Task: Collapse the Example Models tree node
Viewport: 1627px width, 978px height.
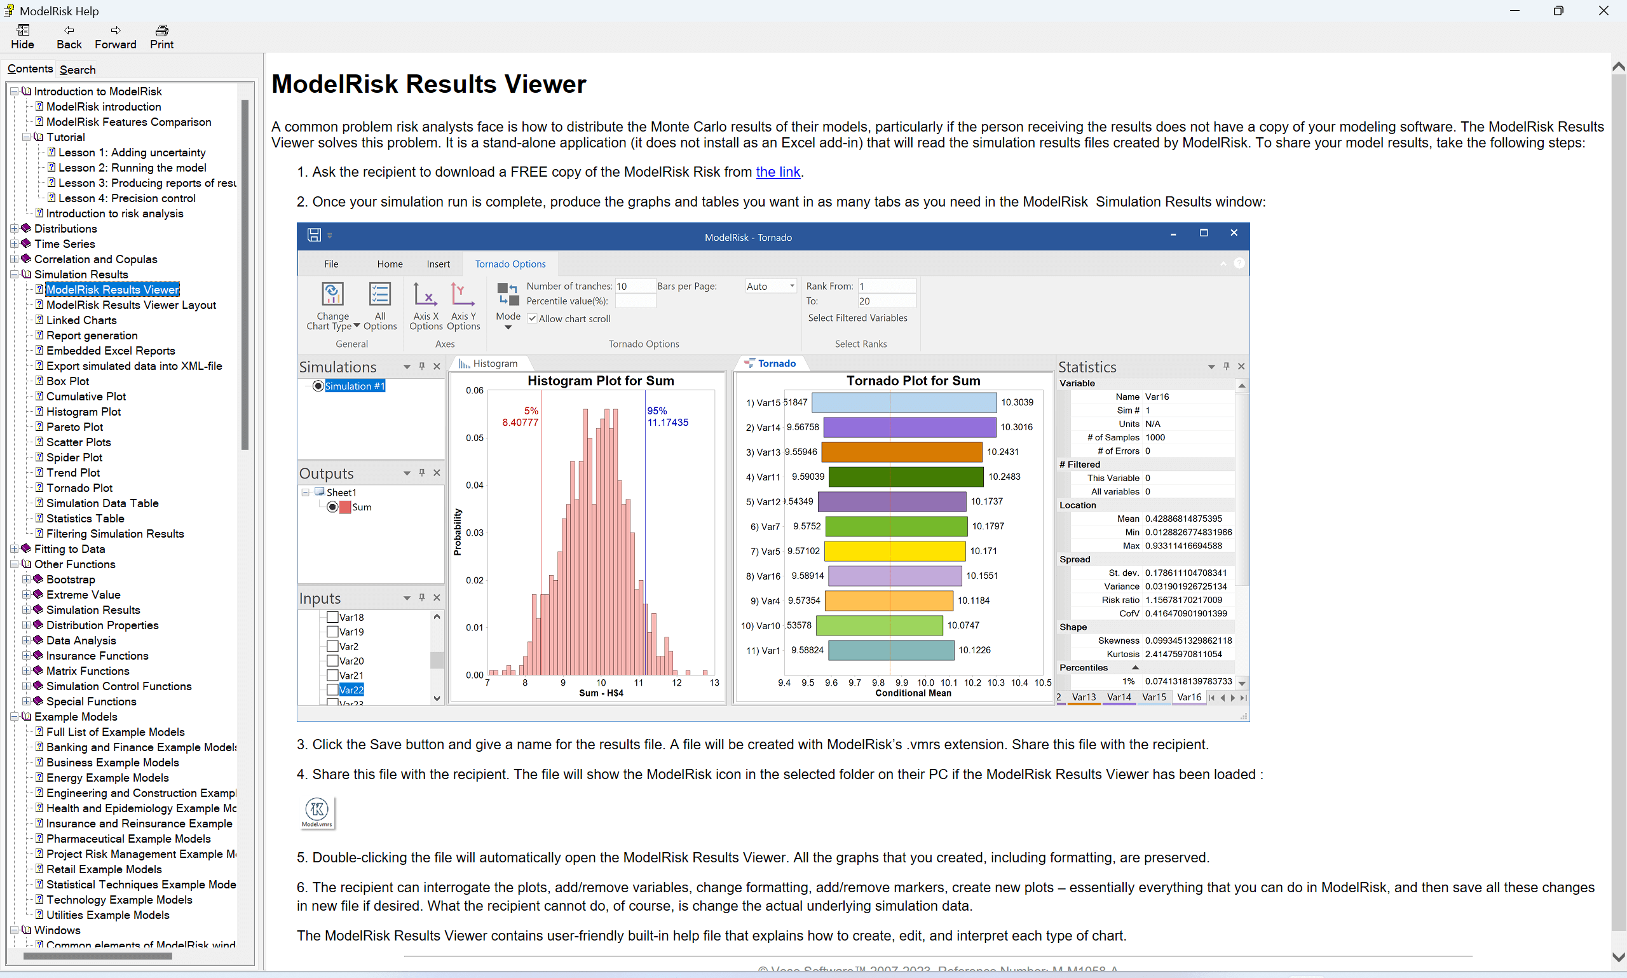Action: (x=14, y=716)
